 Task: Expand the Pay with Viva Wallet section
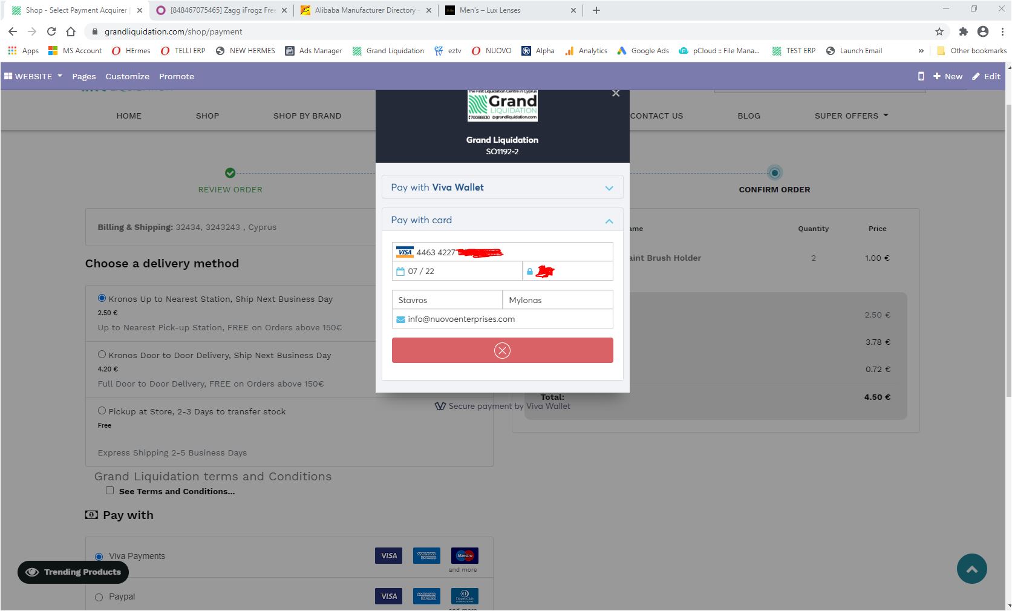(502, 187)
